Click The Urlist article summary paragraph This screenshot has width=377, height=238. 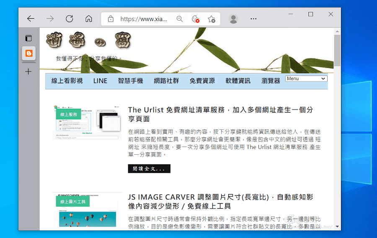click(225, 143)
